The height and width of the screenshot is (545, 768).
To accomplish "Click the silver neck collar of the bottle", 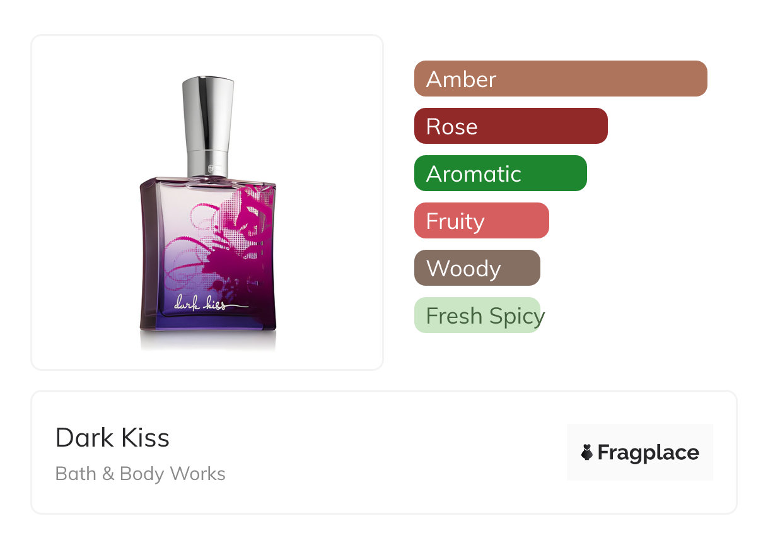I will tap(208, 163).
